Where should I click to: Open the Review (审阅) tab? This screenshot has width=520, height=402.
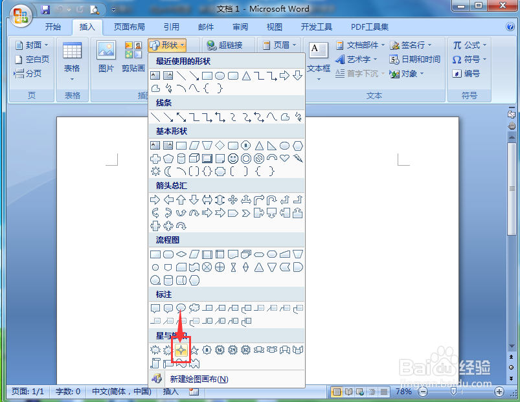240,27
